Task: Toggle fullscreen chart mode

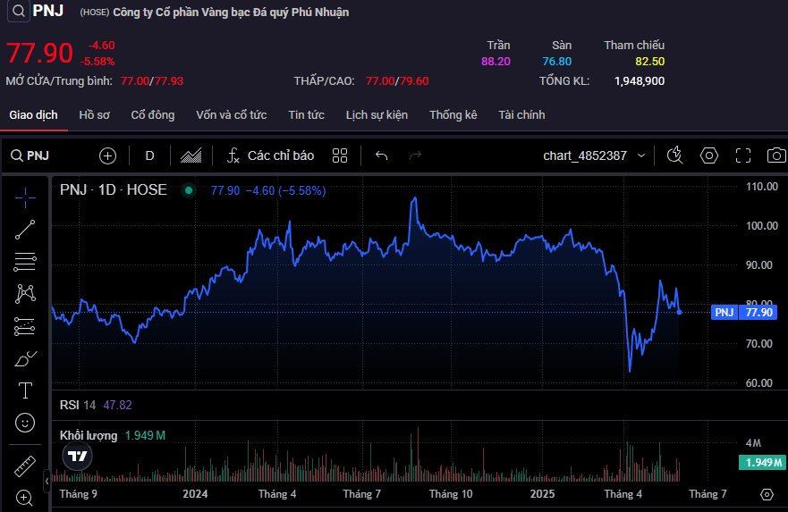Action: coord(742,155)
